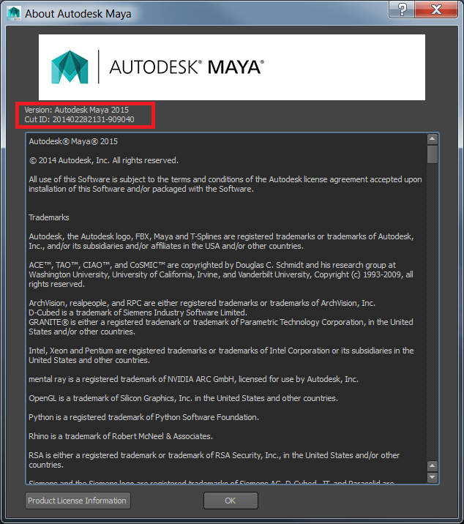464x524 pixels.
Task: Open Product License Information
Action: pyautogui.click(x=78, y=501)
